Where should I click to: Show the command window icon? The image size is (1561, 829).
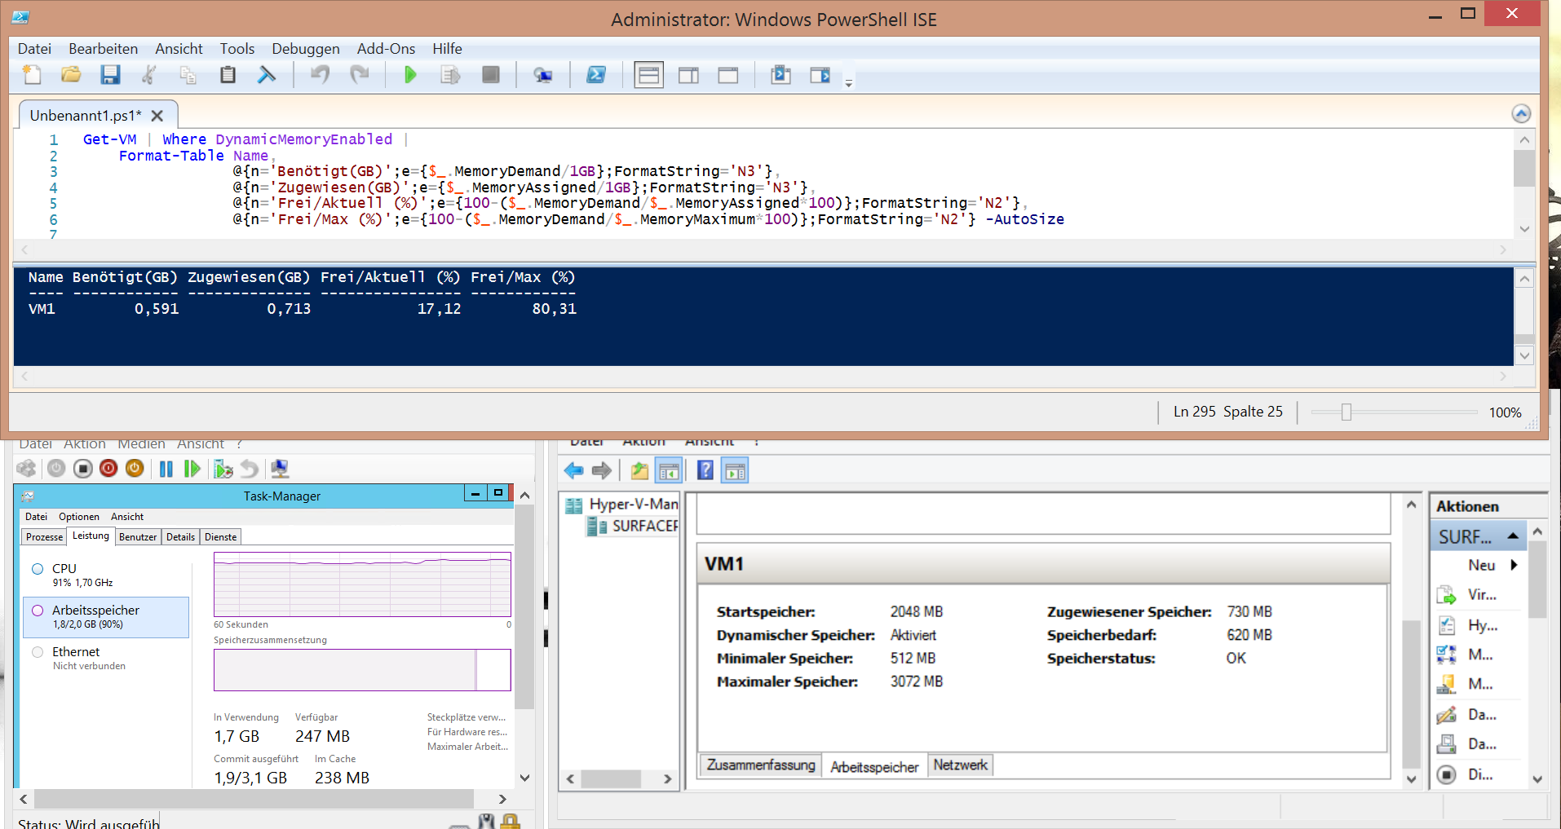[x=780, y=75]
